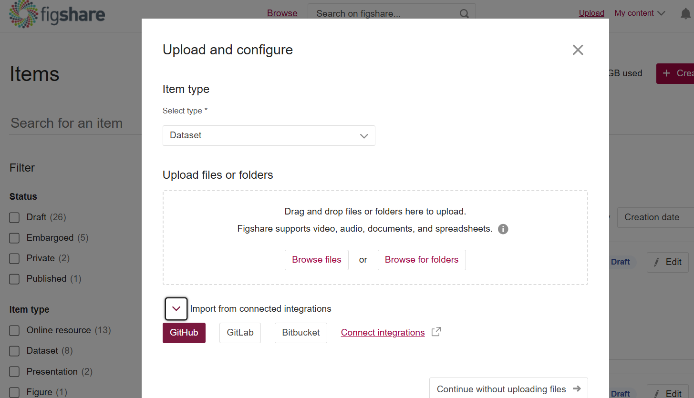The height and width of the screenshot is (398, 694).
Task: Click the search magnifier icon
Action: [x=464, y=14]
